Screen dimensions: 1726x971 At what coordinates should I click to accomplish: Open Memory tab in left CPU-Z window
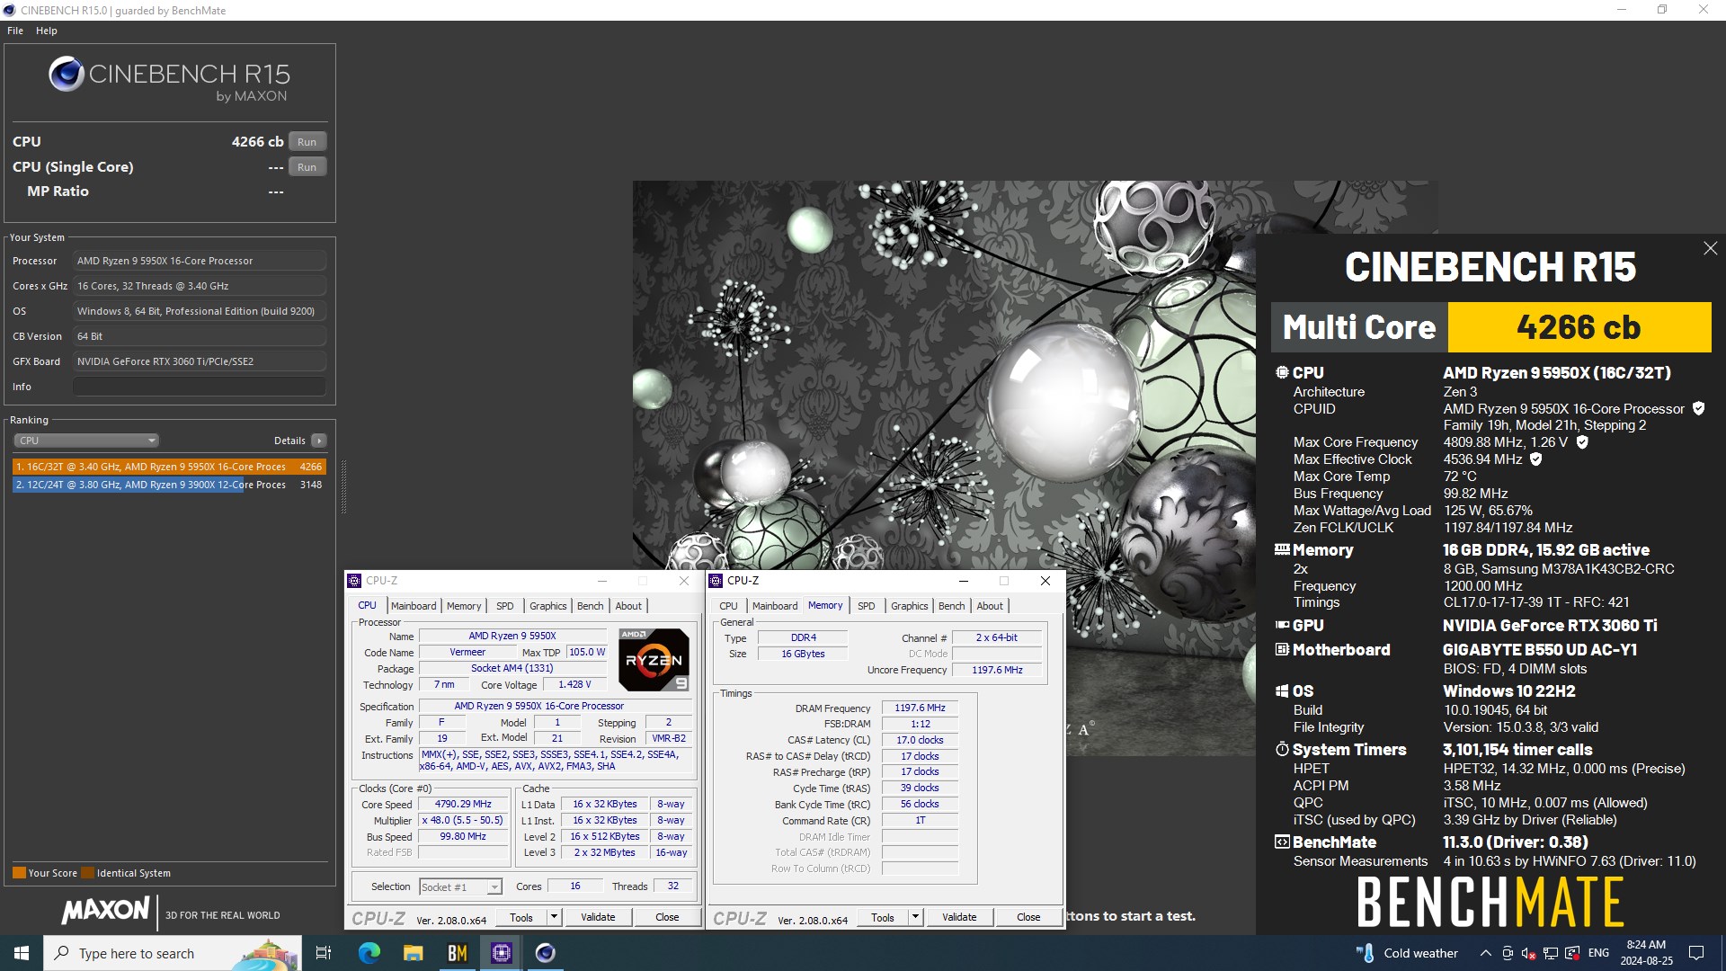point(464,606)
